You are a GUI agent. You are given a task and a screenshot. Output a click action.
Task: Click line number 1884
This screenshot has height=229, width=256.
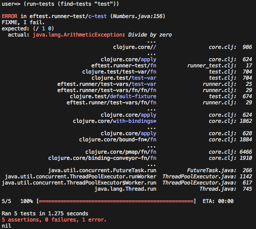pyautogui.click(x=246, y=140)
